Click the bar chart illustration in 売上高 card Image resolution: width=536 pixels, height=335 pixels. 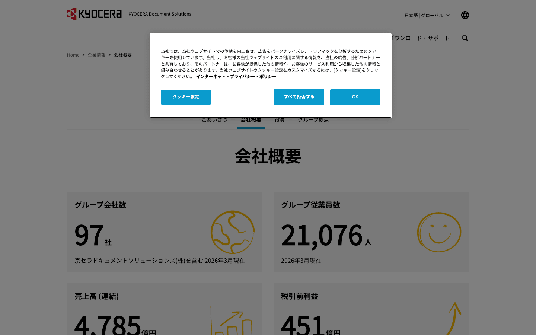point(232,321)
